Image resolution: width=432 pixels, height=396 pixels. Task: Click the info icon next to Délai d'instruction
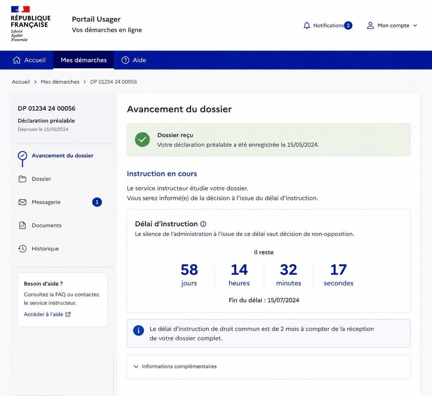(203, 224)
